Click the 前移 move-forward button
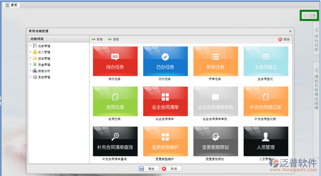 (x=97, y=40)
